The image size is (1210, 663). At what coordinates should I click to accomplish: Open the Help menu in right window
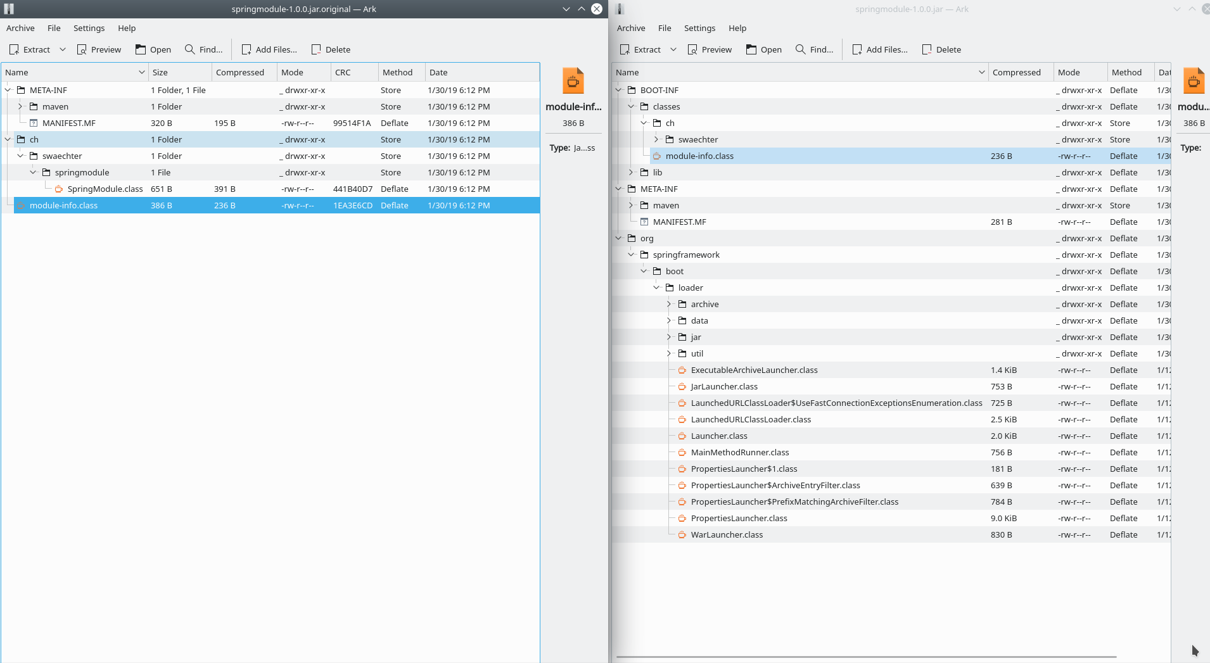[x=737, y=28]
